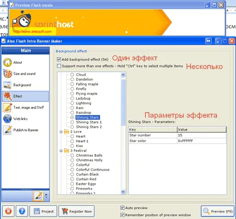The width and height of the screenshot is (236, 219).
Task: Click the 2 Love folder icon
Action: coord(67,131)
